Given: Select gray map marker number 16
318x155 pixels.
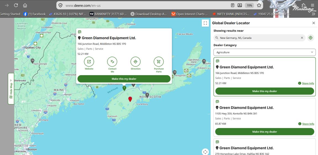Looking at the screenshot, I should (32, 61).
